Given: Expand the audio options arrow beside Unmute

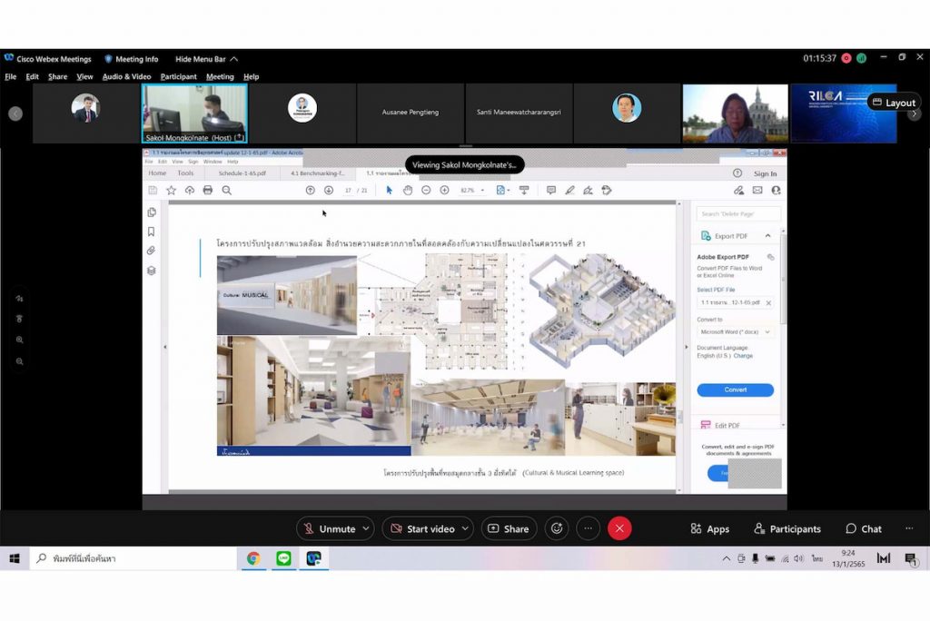Looking at the screenshot, I should [366, 528].
